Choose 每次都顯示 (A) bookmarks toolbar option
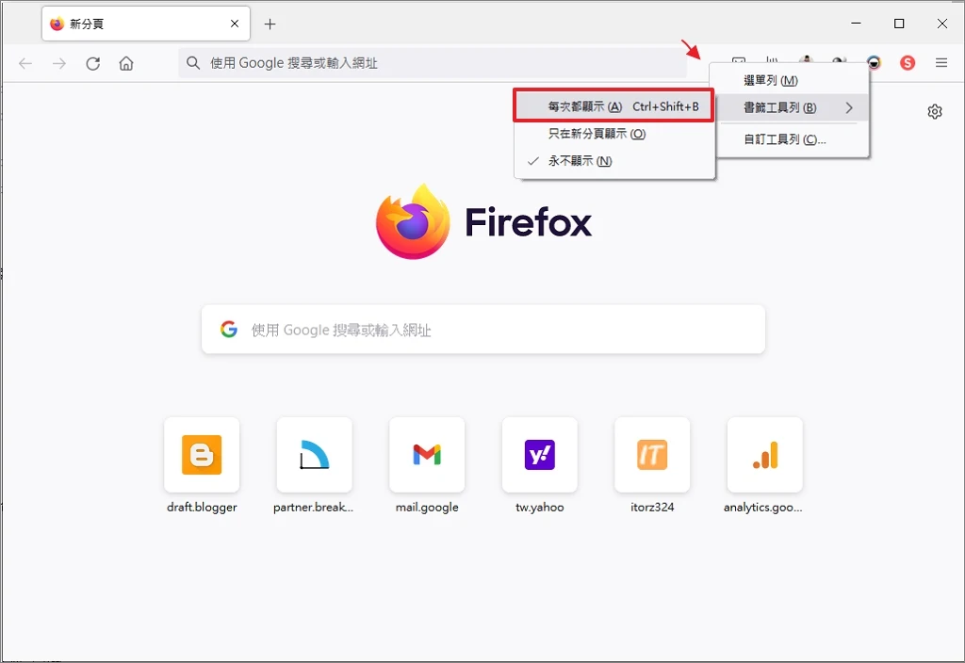Screen dimensions: 965x663 [x=613, y=105]
